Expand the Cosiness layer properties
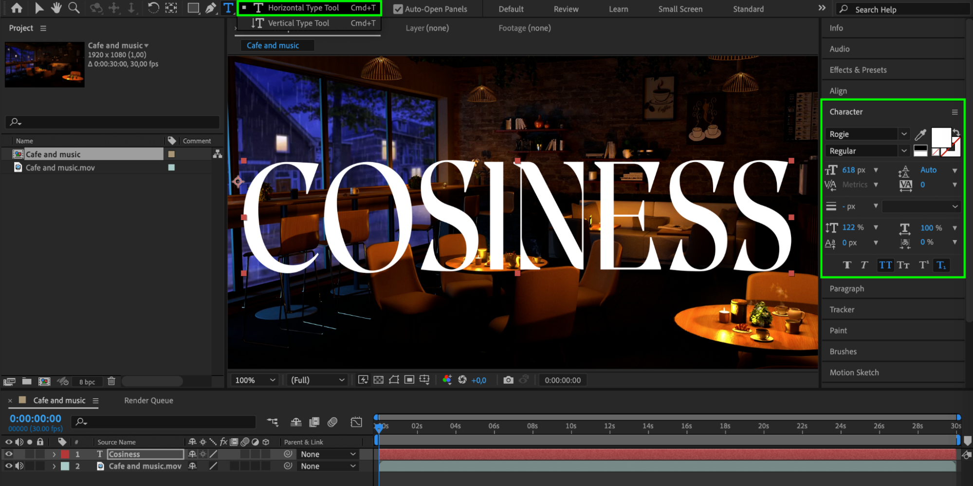 (x=54, y=454)
